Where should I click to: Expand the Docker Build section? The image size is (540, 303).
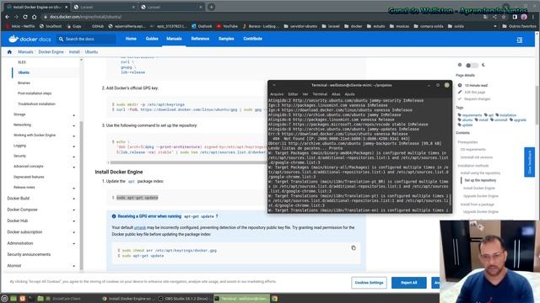[73, 199]
